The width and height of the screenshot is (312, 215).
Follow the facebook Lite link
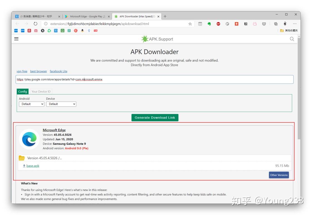pyautogui.click(x=58, y=71)
